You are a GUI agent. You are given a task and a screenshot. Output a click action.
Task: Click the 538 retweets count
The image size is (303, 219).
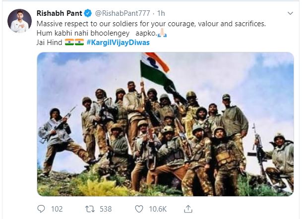tap(106, 209)
